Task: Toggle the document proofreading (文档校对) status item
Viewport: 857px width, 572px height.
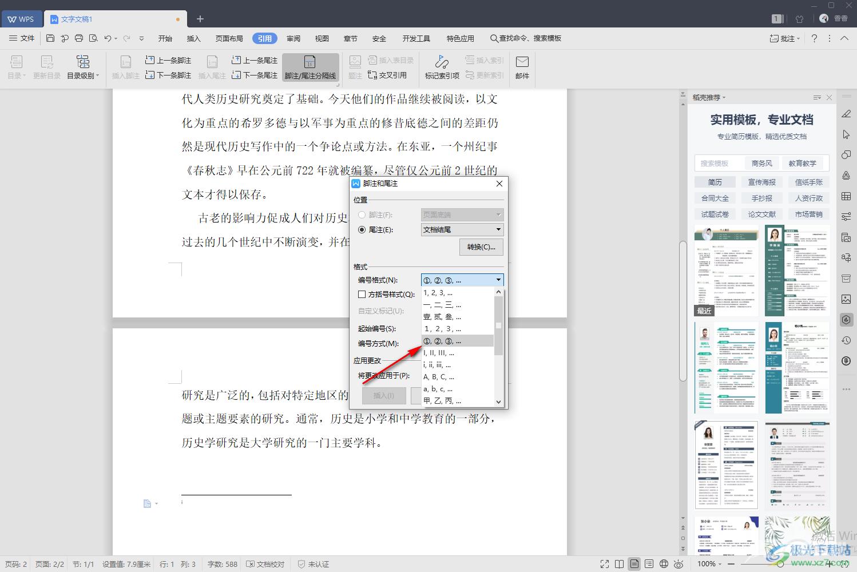Action: [x=265, y=564]
